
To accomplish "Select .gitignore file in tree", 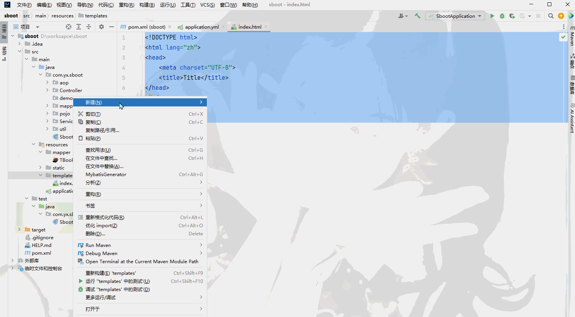I will click(x=43, y=237).
